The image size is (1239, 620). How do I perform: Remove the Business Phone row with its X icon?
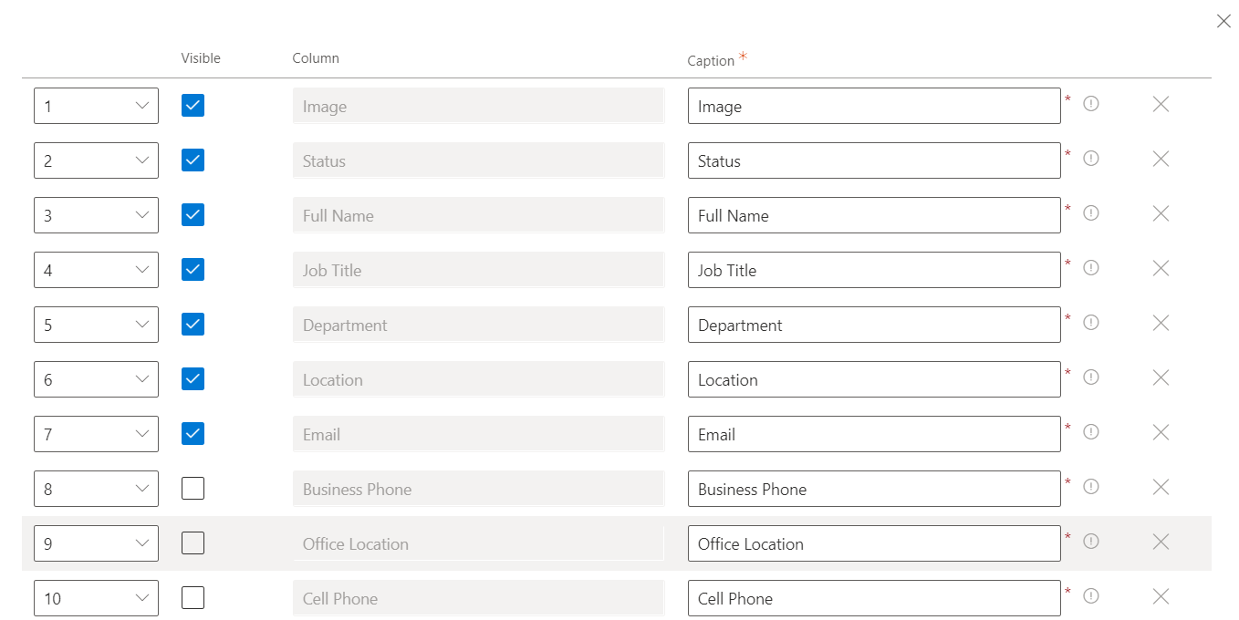1161,487
